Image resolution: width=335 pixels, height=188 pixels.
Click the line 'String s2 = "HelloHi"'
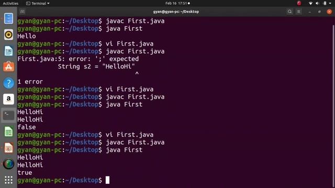(96, 66)
